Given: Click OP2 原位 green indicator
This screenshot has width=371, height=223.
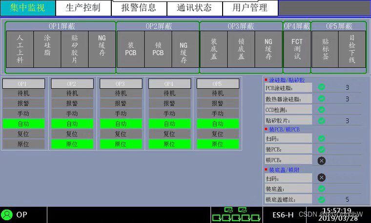Looking at the screenshot, I should (72, 144).
